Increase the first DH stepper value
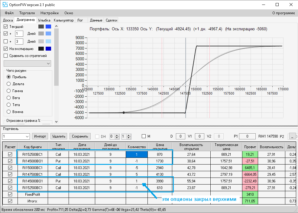Image resolution: width=298 pixels, height=213 pixels. [117, 135]
